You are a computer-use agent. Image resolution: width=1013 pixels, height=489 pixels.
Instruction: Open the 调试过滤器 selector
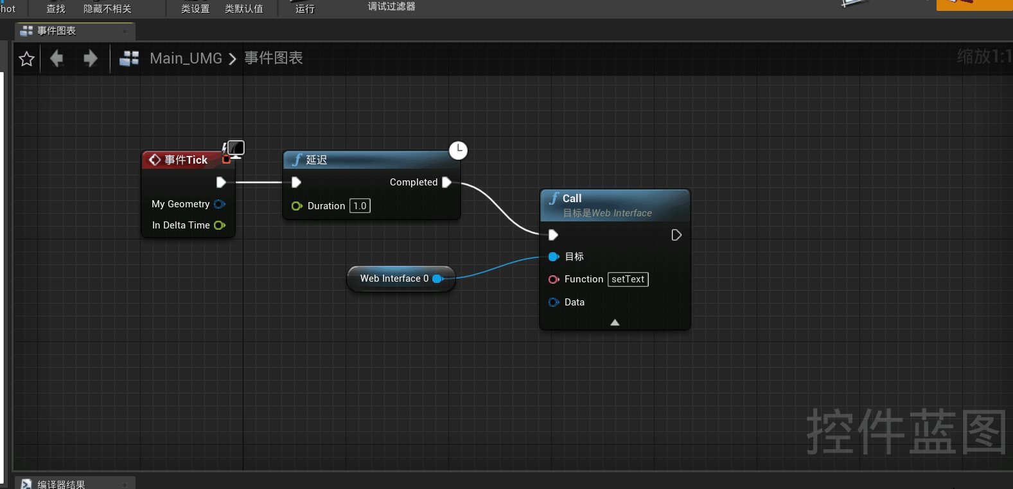391,6
